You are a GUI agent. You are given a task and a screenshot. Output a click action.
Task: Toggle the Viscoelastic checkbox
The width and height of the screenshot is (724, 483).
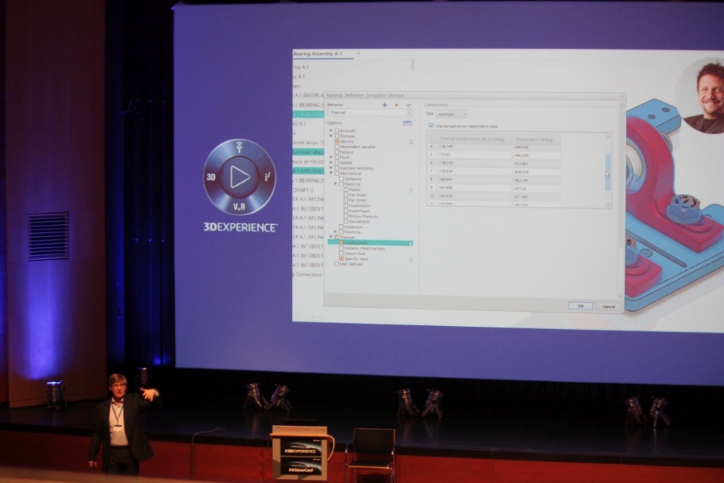coord(346,221)
